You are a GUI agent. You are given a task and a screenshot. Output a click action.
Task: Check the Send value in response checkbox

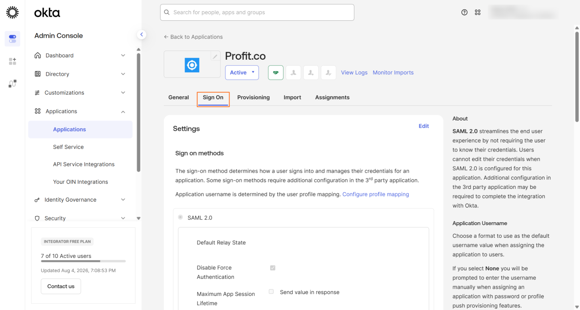point(271,291)
